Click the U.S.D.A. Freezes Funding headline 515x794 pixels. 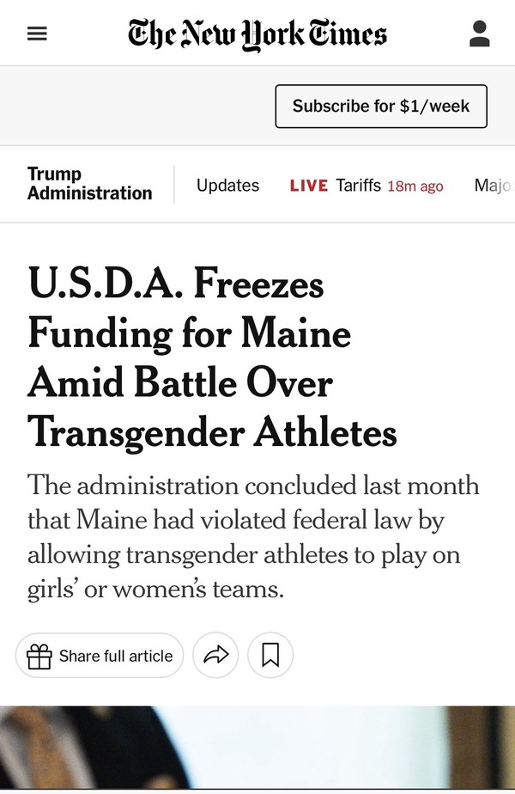pos(213,358)
